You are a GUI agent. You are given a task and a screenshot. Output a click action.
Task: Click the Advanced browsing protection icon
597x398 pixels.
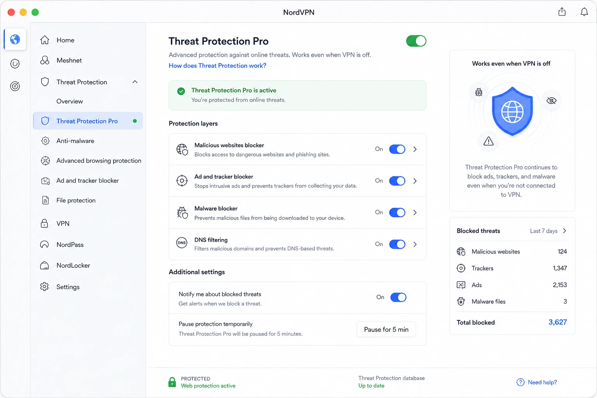(x=45, y=161)
